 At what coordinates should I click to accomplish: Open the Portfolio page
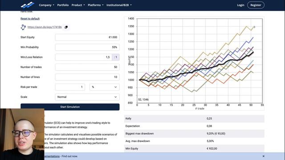click(x=63, y=5)
